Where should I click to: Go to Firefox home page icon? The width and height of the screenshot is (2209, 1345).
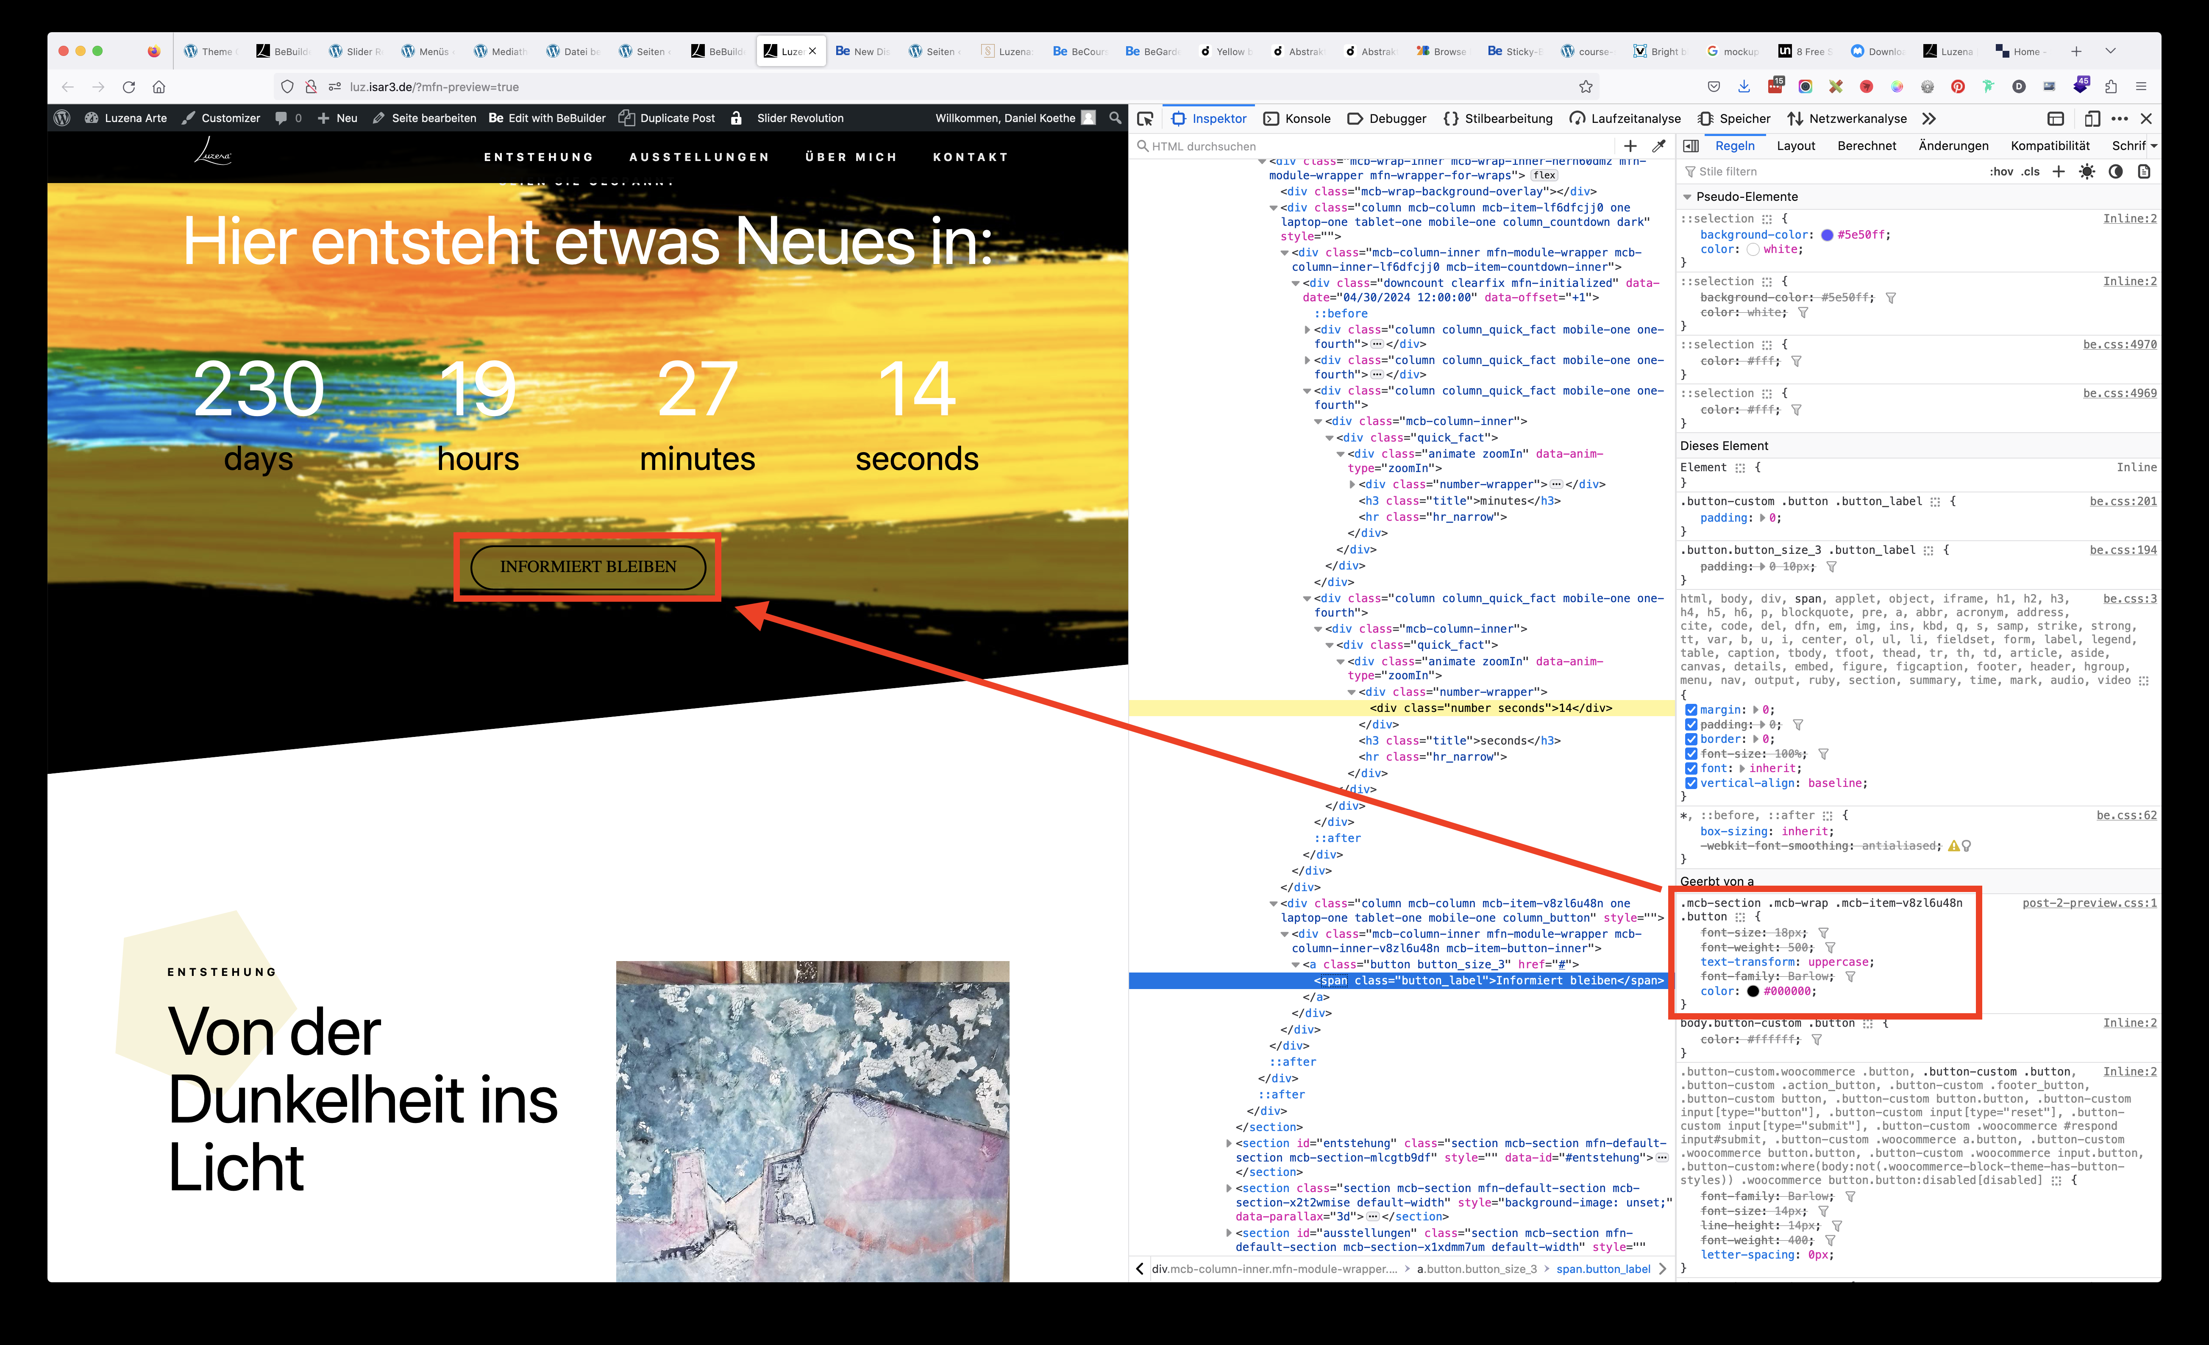(159, 87)
